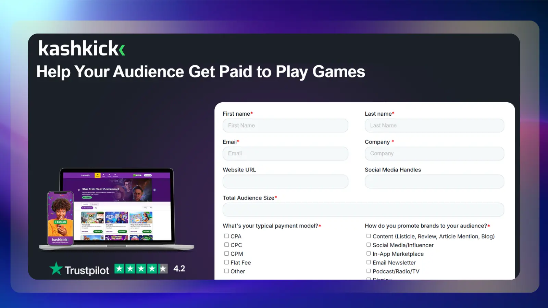Image resolution: width=548 pixels, height=308 pixels.
Task: Click the Trustpilot star logo
Action: 56,269
